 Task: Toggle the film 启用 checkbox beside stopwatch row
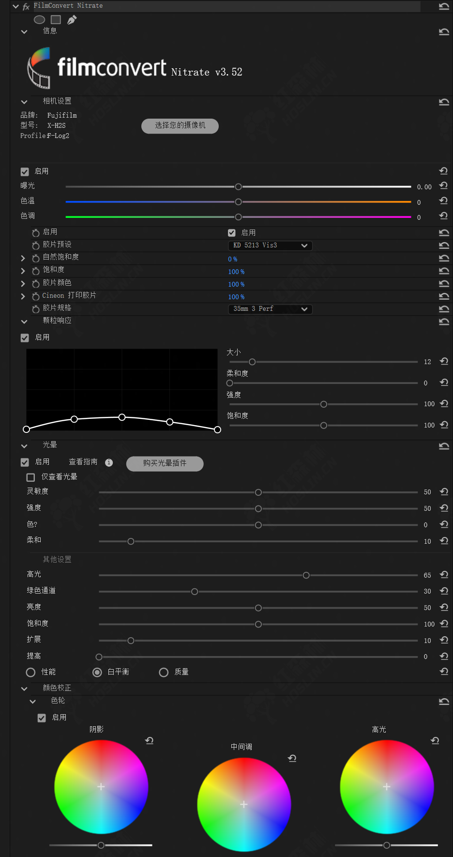point(232,233)
